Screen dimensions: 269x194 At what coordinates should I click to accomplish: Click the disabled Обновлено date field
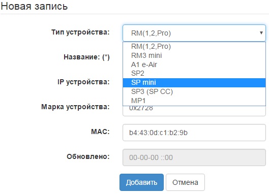(194, 157)
